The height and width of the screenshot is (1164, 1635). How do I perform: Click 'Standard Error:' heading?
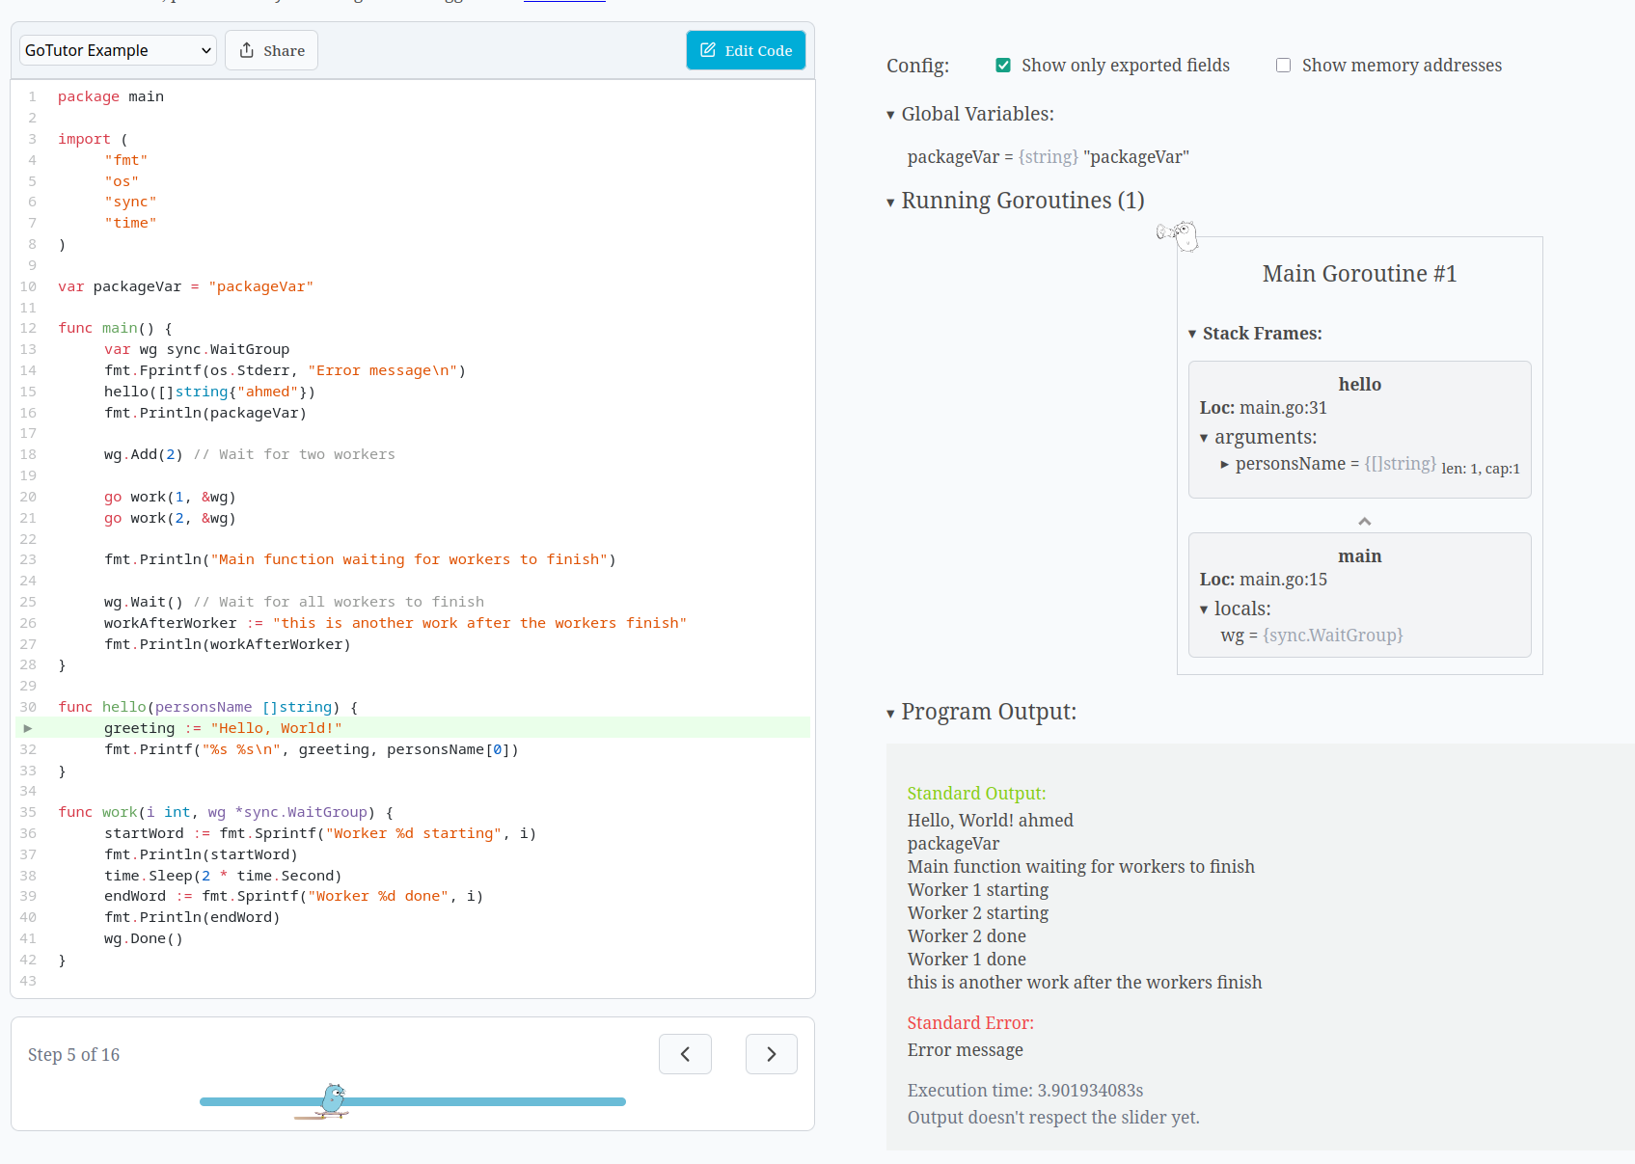pos(969,1023)
